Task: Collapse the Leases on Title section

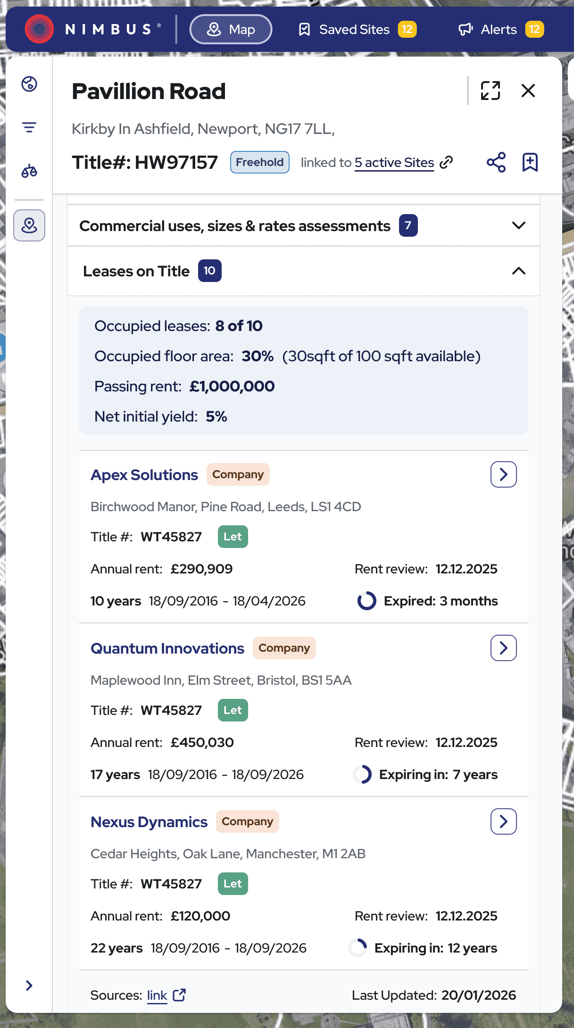Action: coord(304,271)
